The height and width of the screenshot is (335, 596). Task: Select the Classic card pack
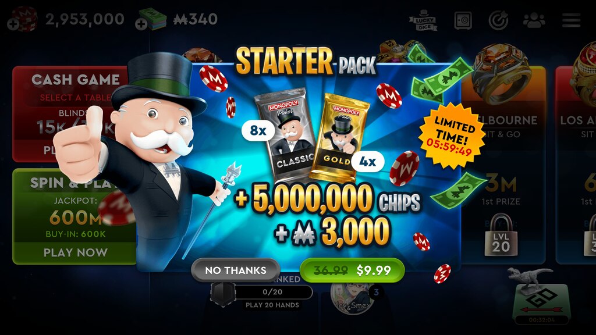(285, 136)
